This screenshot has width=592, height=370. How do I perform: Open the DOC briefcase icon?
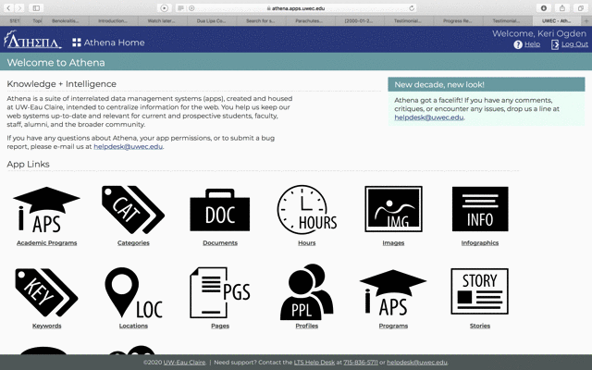(220, 210)
